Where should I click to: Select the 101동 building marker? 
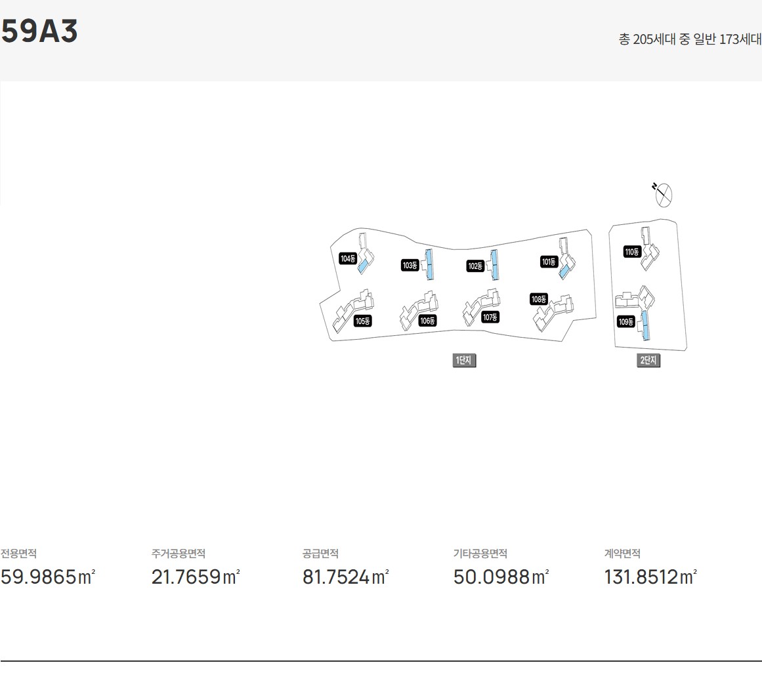(549, 262)
